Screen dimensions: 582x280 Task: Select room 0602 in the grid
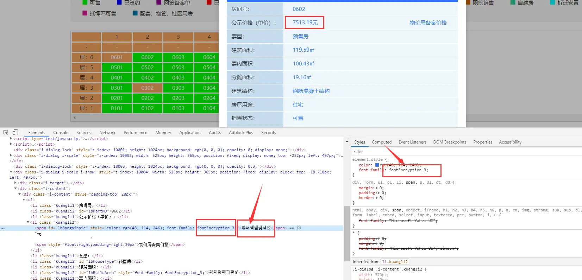[148, 57]
